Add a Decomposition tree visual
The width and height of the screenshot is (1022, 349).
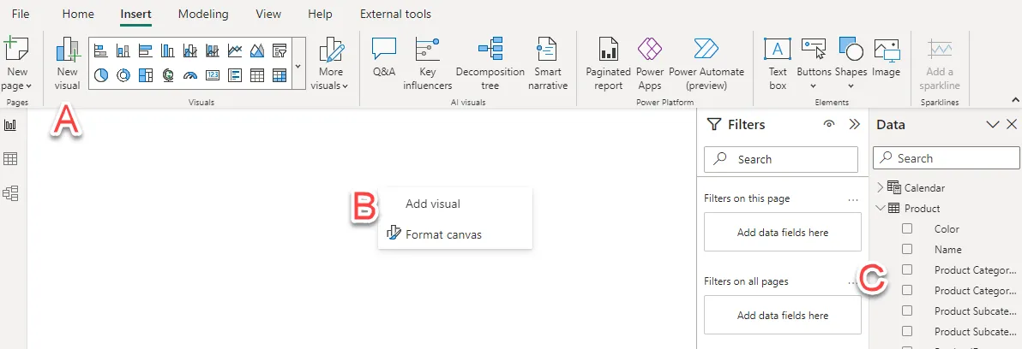coord(490,63)
